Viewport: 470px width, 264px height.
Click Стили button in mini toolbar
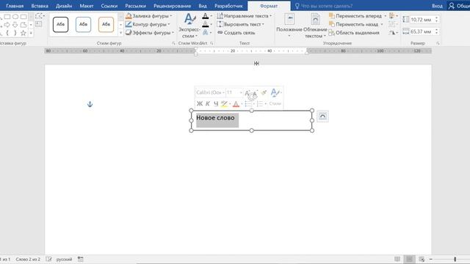coord(275,103)
